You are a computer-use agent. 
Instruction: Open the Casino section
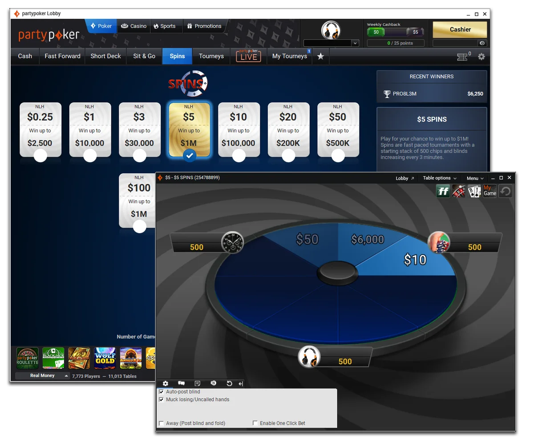pyautogui.click(x=134, y=26)
